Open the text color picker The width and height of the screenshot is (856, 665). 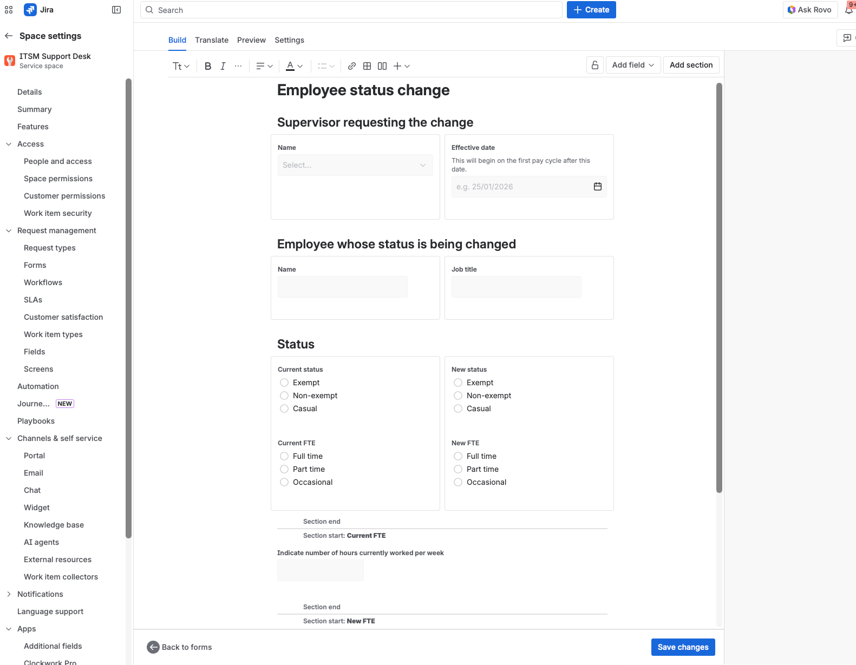point(294,66)
